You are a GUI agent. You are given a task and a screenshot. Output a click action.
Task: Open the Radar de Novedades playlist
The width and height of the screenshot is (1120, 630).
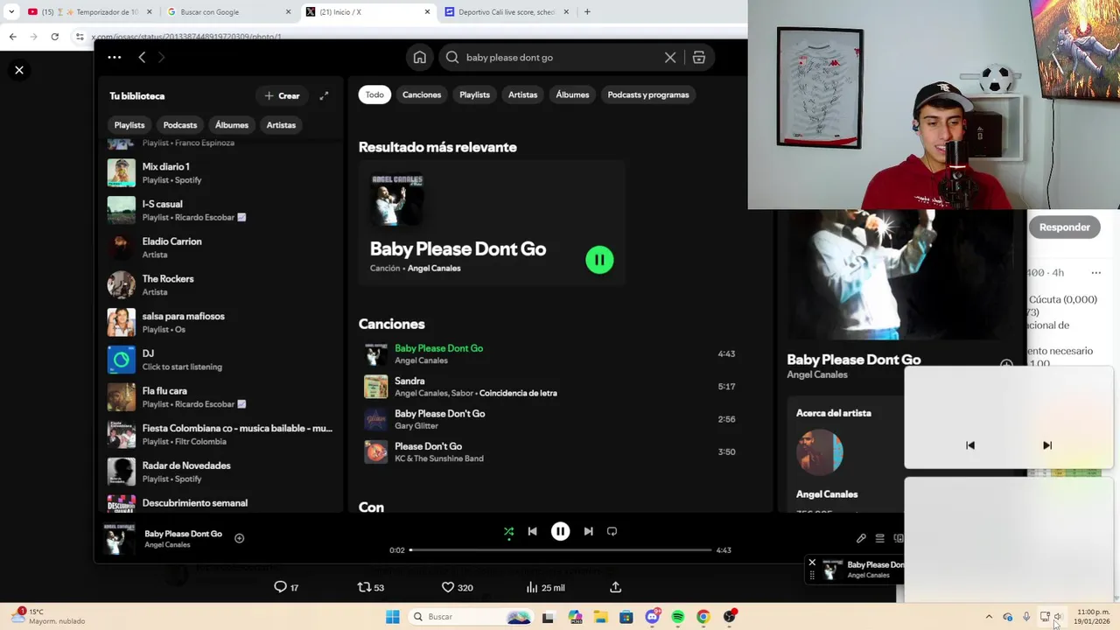[220, 472]
